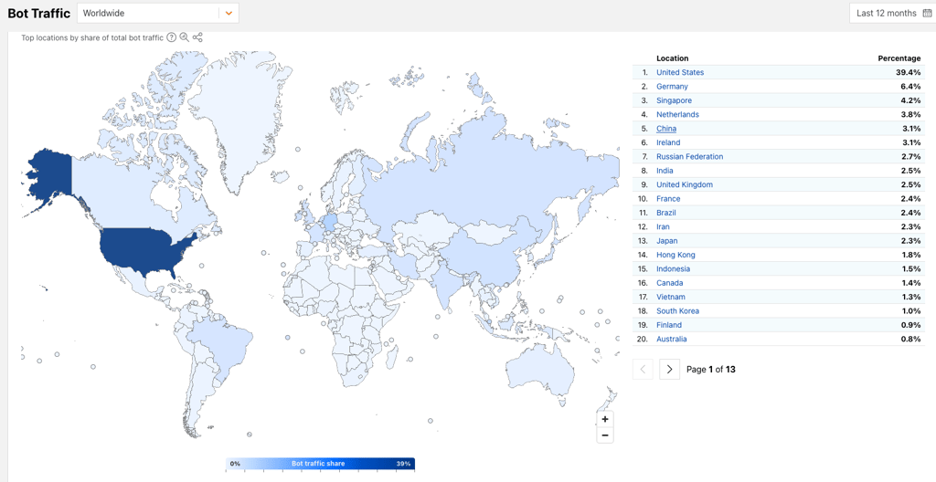Screen dimensions: 936x482
Task: Open the Hong Kong location link
Action: [675, 255]
